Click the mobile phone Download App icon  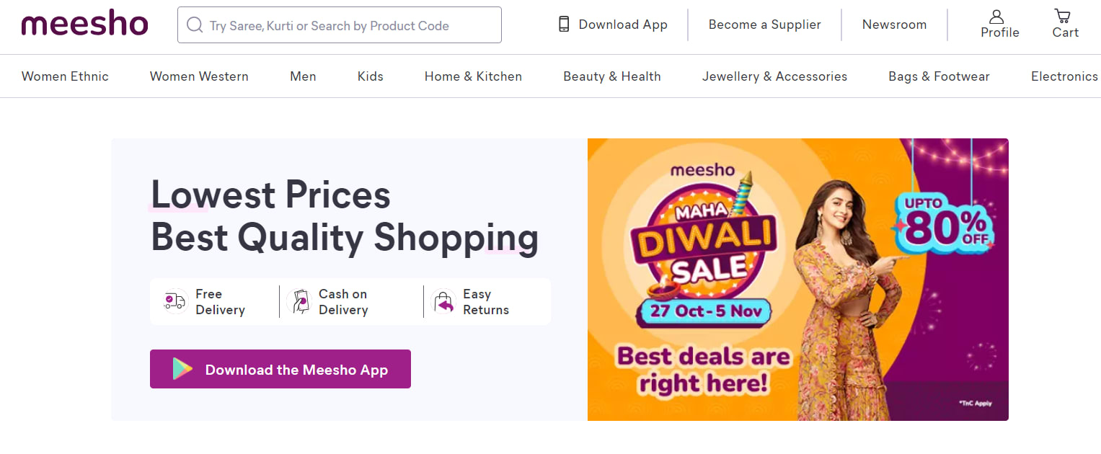[x=562, y=24]
